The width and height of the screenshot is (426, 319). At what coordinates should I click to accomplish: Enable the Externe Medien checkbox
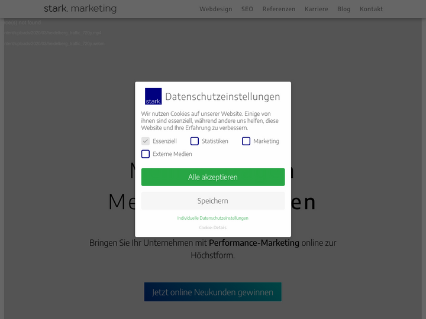click(x=146, y=154)
